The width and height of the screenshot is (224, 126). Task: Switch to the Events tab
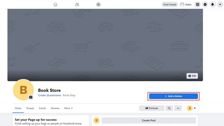[42, 108]
